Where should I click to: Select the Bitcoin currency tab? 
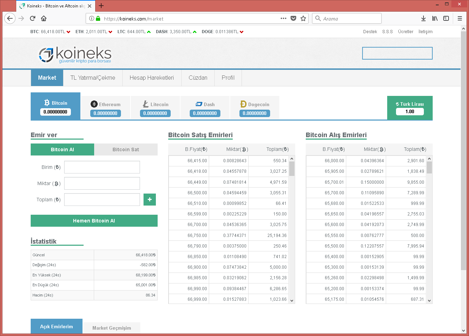[x=55, y=106]
